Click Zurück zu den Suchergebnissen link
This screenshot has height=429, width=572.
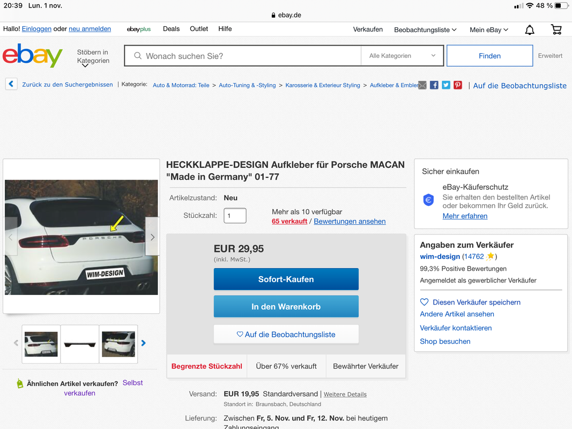68,84
